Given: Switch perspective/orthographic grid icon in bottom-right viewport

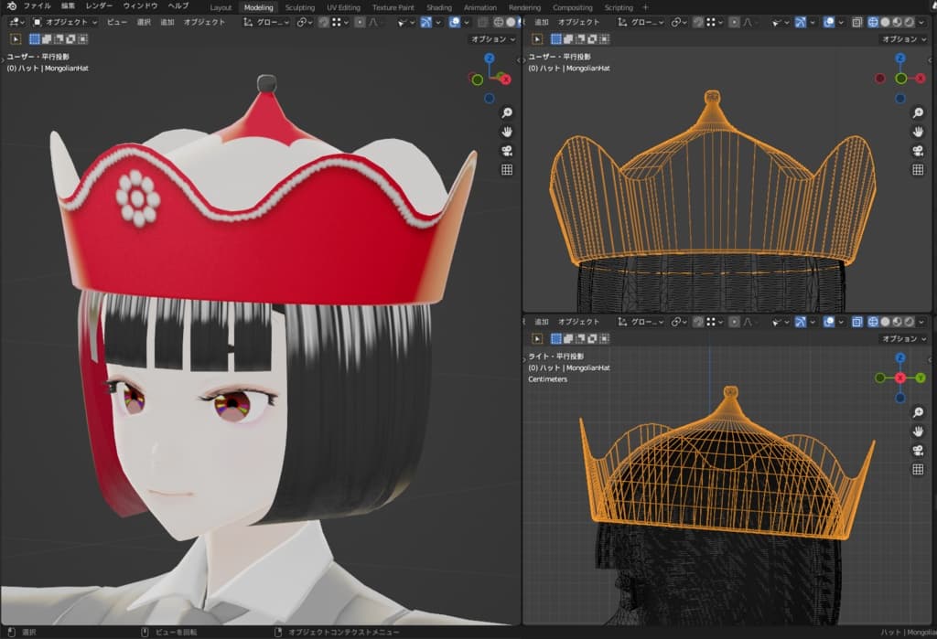Looking at the screenshot, I should click(x=918, y=470).
